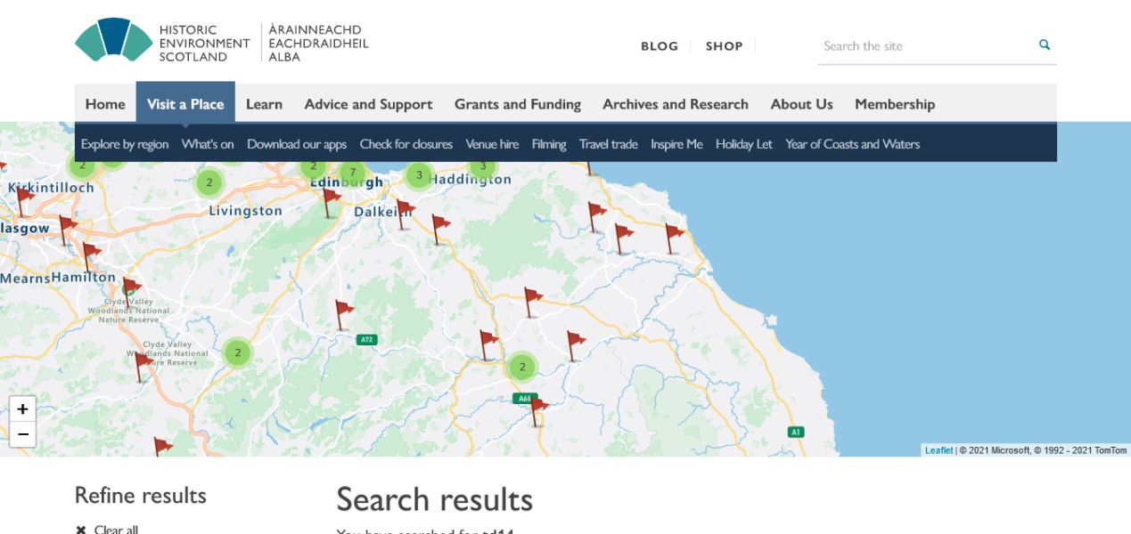1131x534 pixels.
Task: Open the Travel trade link
Action: (x=609, y=144)
